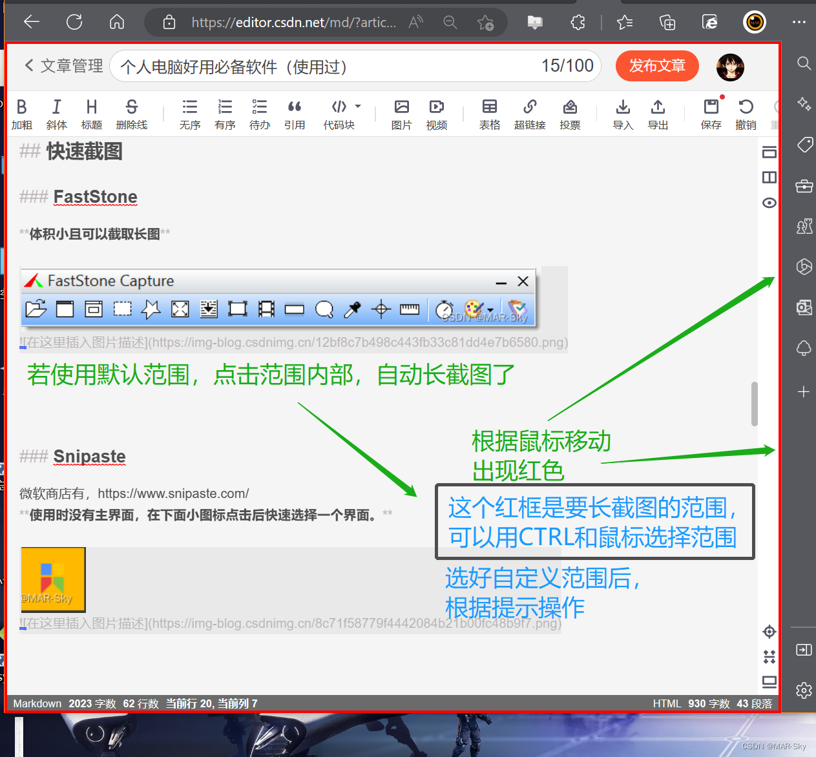Open Search in the Edge sidebar
The height and width of the screenshot is (757, 816).
click(804, 63)
